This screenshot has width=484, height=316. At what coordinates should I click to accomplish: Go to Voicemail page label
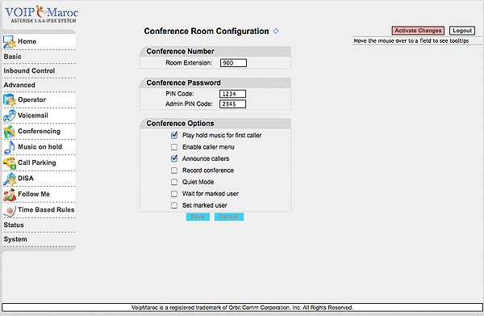[x=33, y=116]
